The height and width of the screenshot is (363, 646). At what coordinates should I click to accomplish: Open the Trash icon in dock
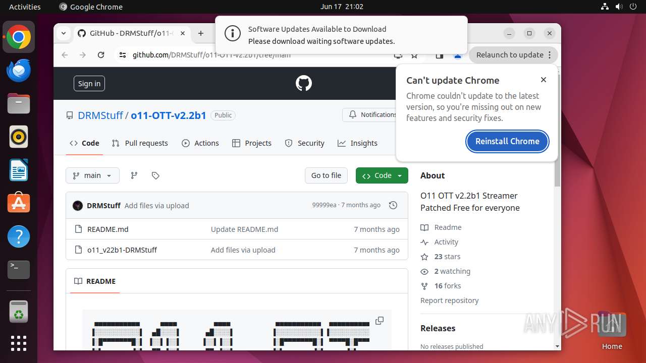click(x=19, y=312)
